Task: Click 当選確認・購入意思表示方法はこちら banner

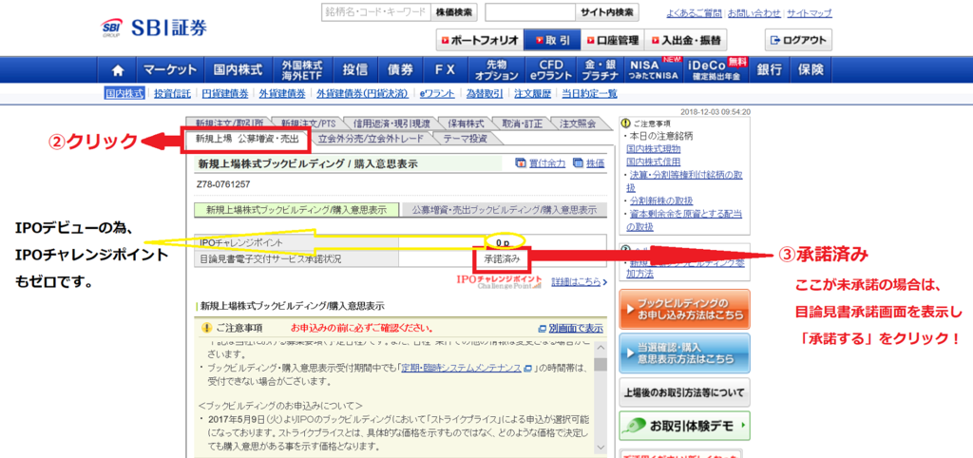Action: pyautogui.click(x=684, y=353)
